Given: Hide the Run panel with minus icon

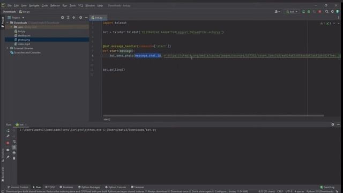Looking at the screenshot, I should [338, 124].
